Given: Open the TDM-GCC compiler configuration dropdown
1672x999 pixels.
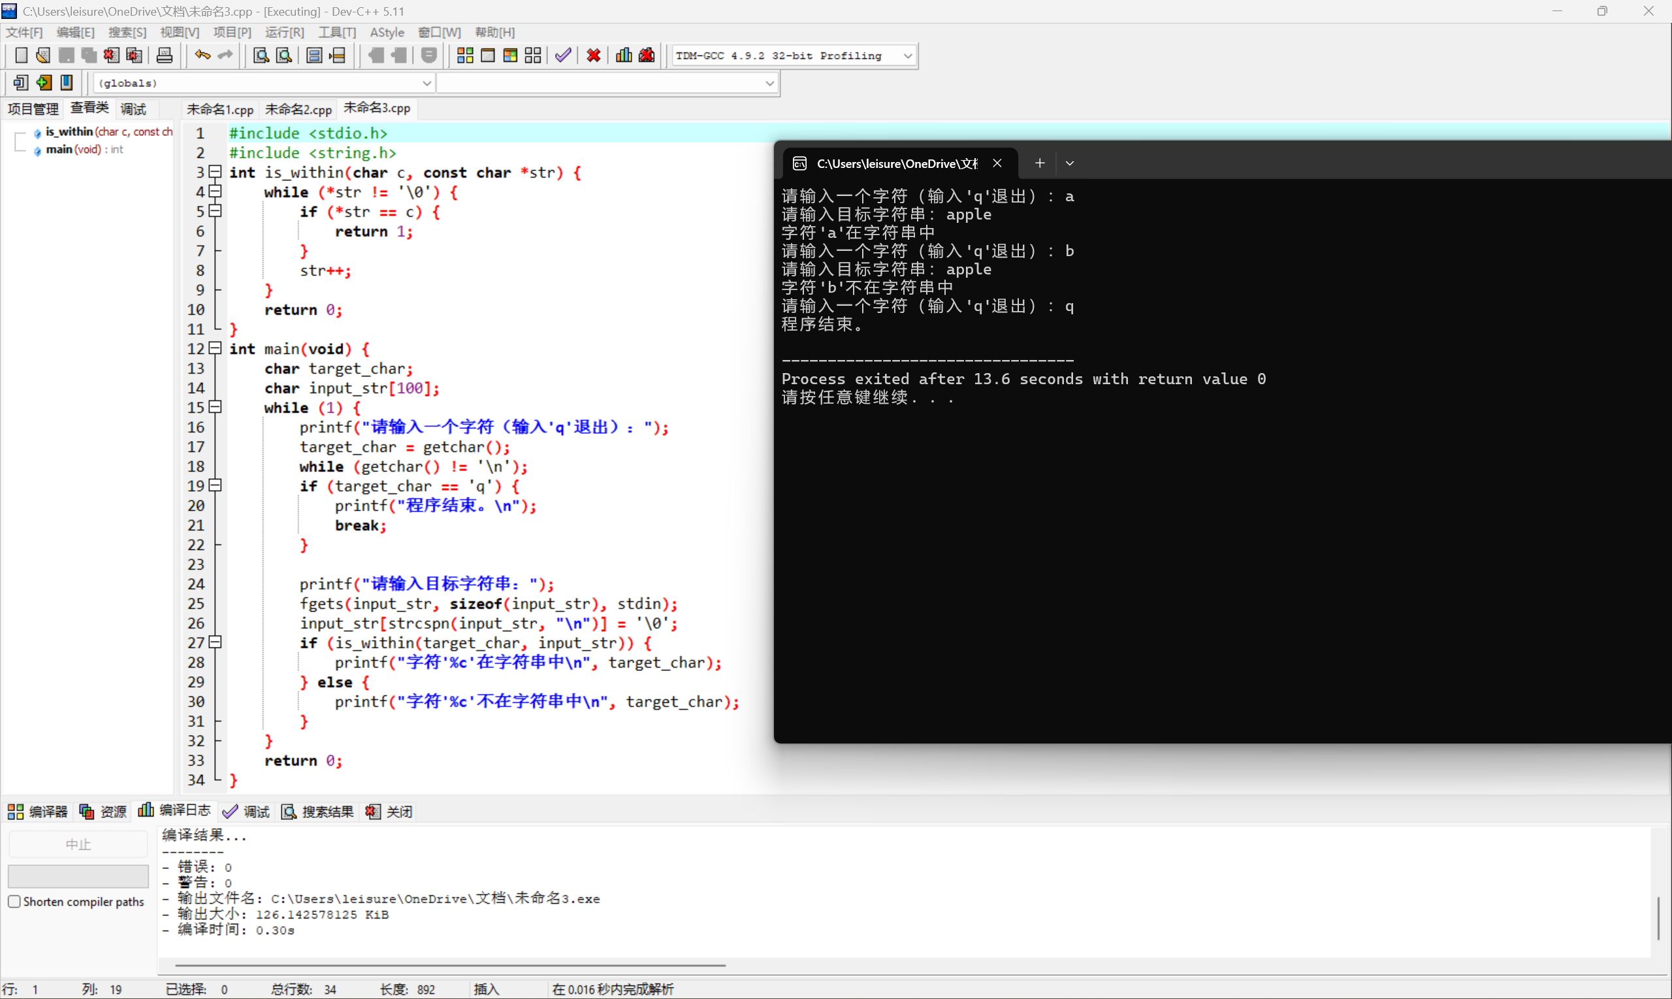Looking at the screenshot, I should (908, 55).
